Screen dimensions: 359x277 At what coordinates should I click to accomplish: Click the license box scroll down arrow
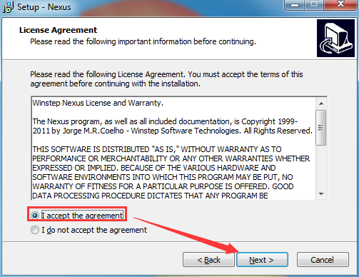321,194
